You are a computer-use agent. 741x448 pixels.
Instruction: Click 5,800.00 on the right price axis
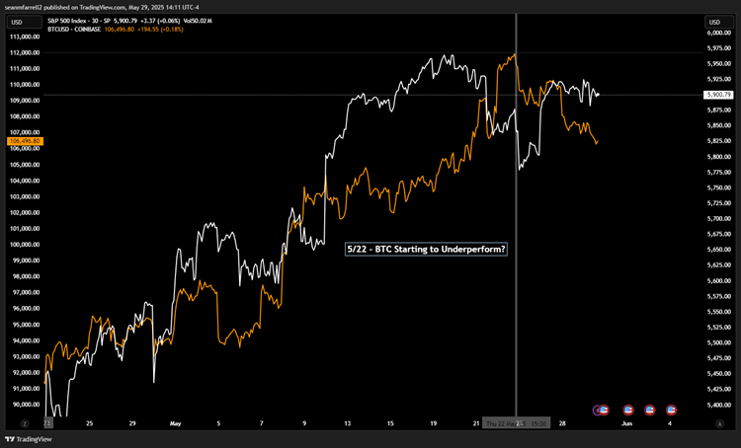tap(719, 156)
